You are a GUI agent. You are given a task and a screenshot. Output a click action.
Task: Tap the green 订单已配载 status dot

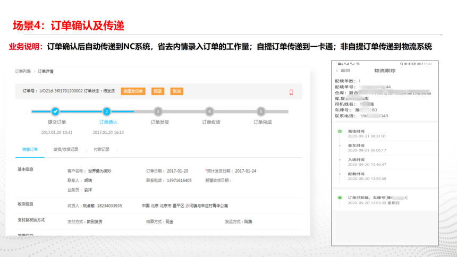point(340,198)
